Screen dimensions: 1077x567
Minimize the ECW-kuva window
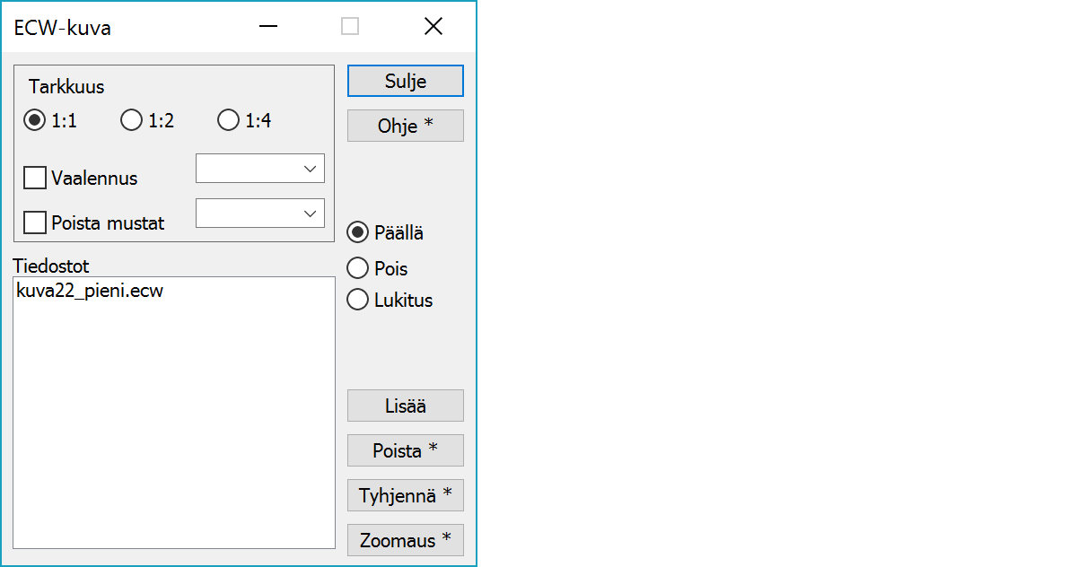coord(267,27)
